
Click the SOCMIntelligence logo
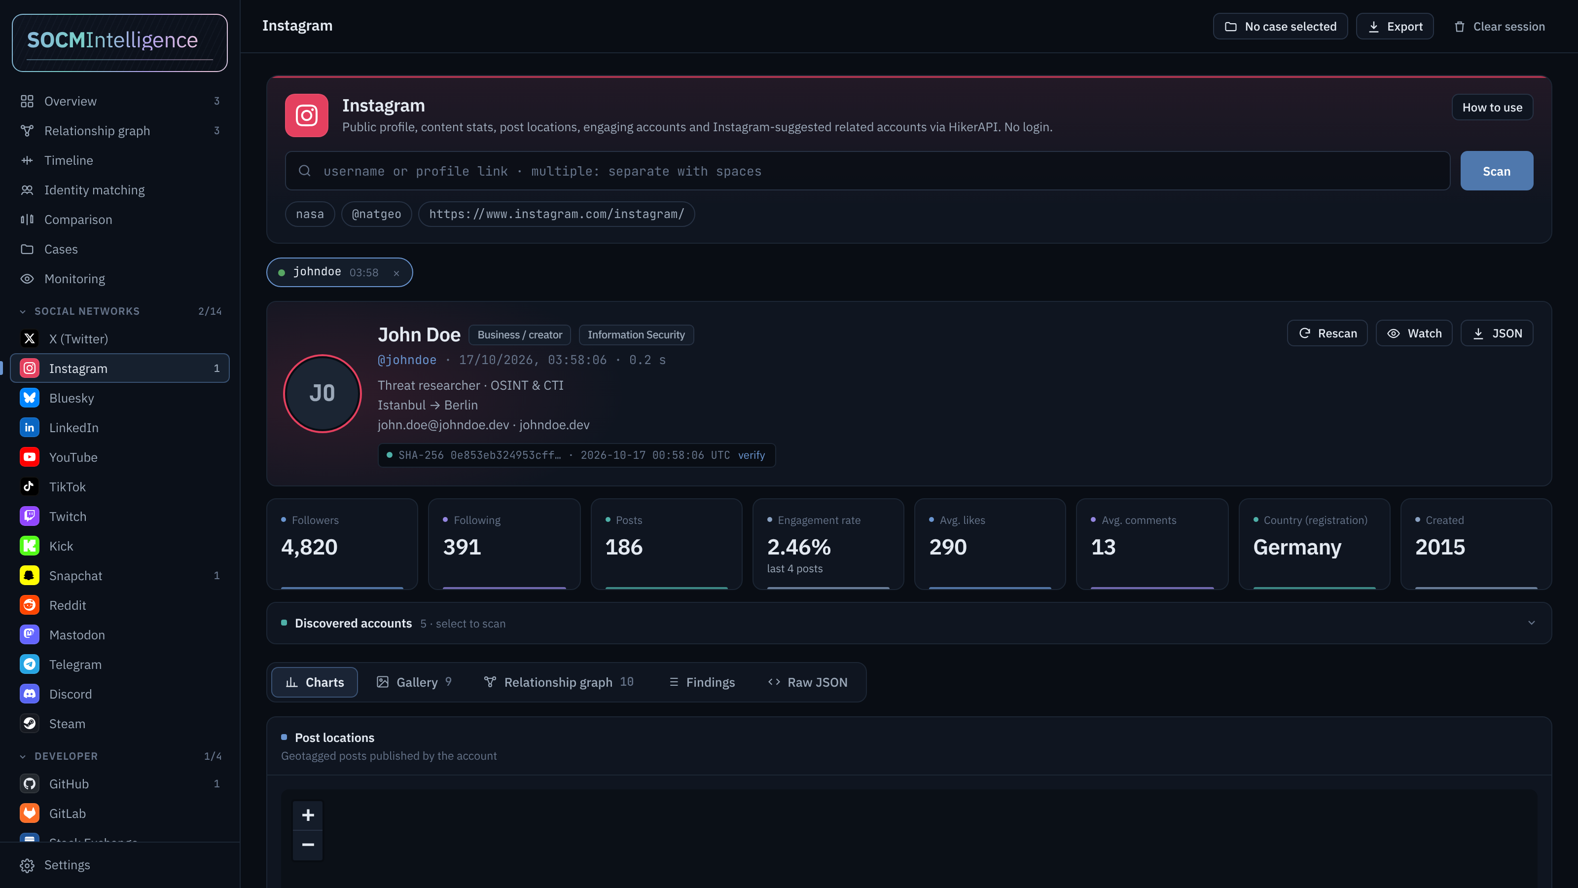(x=119, y=42)
